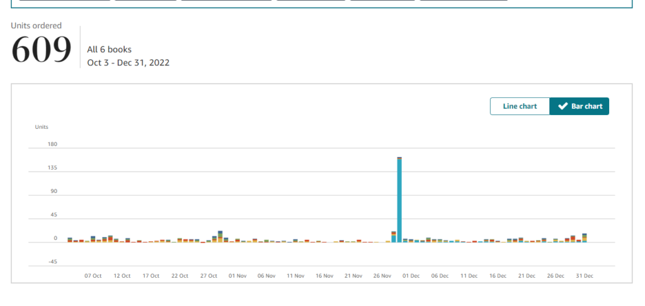The height and width of the screenshot is (306, 645).
Task: Click the '21 Dec' axis label
Action: [527, 276]
